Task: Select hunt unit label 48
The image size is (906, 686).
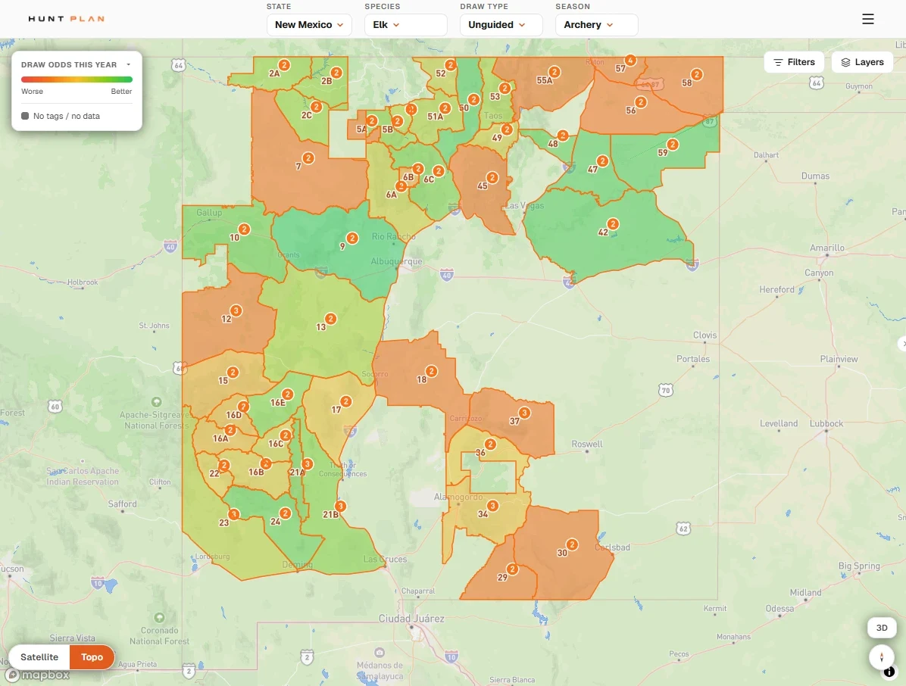Action: (x=553, y=144)
